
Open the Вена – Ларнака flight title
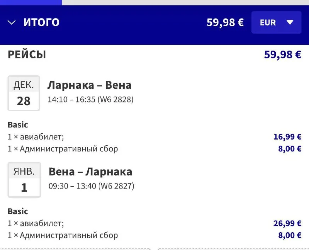click(x=90, y=172)
